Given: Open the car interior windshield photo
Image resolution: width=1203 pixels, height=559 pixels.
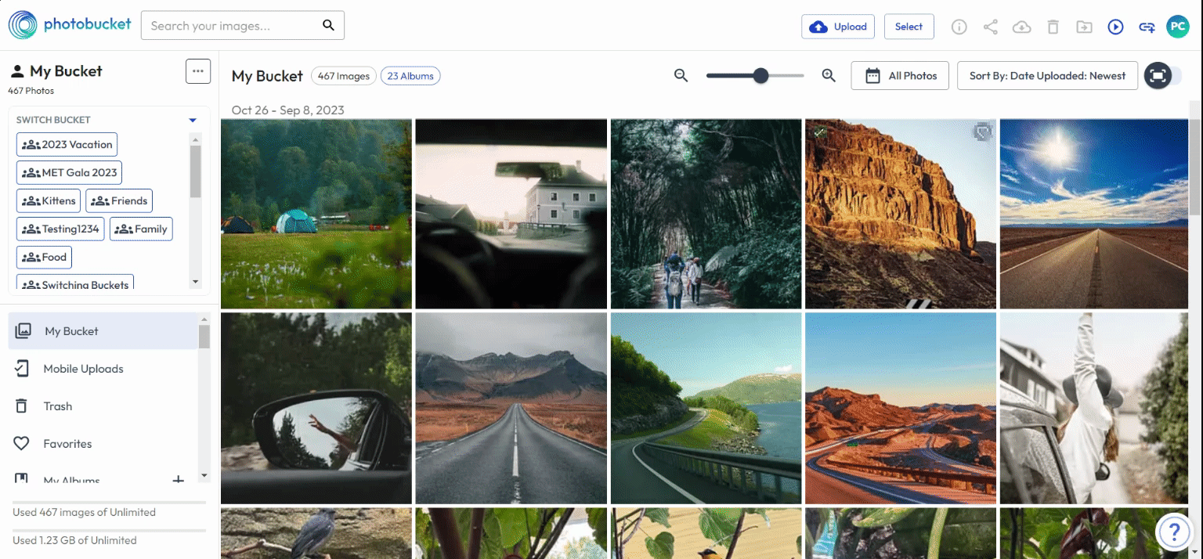Looking at the screenshot, I should tap(511, 214).
